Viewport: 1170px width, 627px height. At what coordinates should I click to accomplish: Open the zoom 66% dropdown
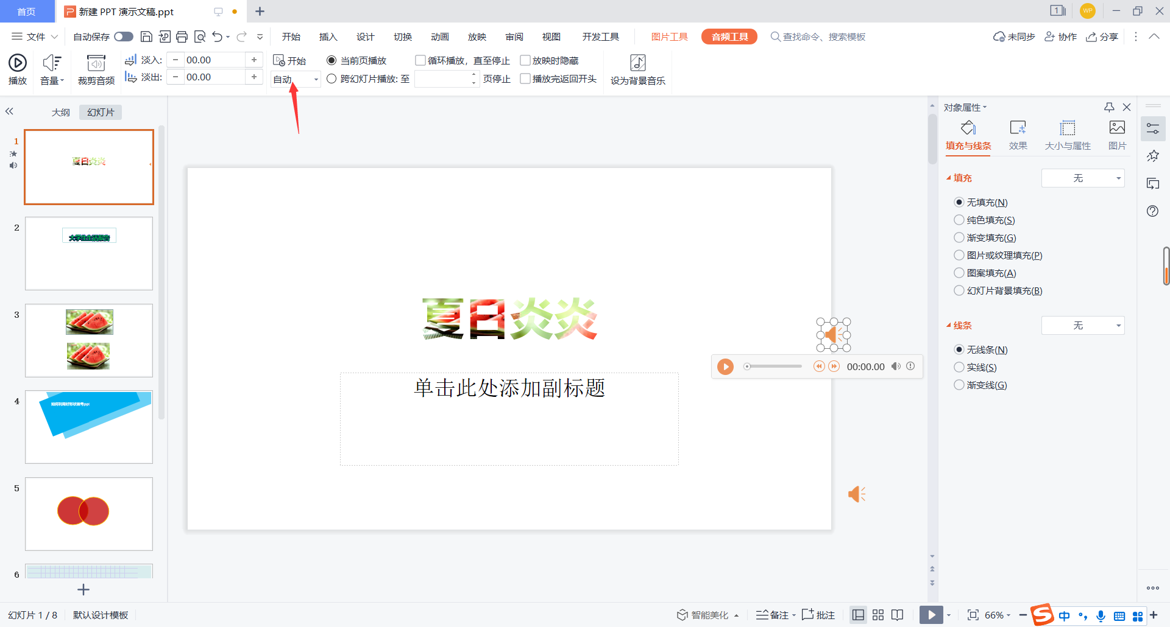(998, 615)
